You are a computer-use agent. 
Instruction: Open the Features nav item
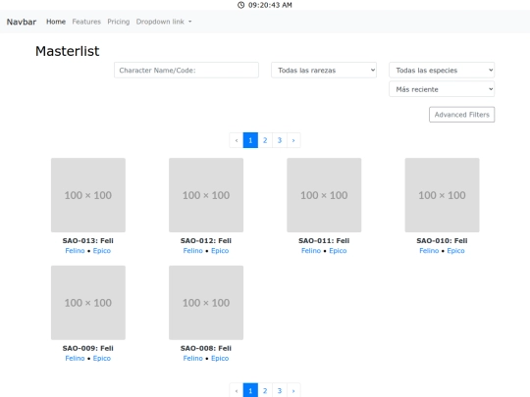(x=86, y=22)
